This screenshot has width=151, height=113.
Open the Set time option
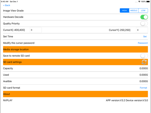pos(145,37)
